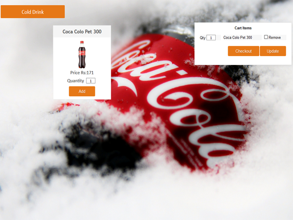This screenshot has width=293, height=220.
Task: Focus the product Quantity input box
Action: (x=91, y=81)
